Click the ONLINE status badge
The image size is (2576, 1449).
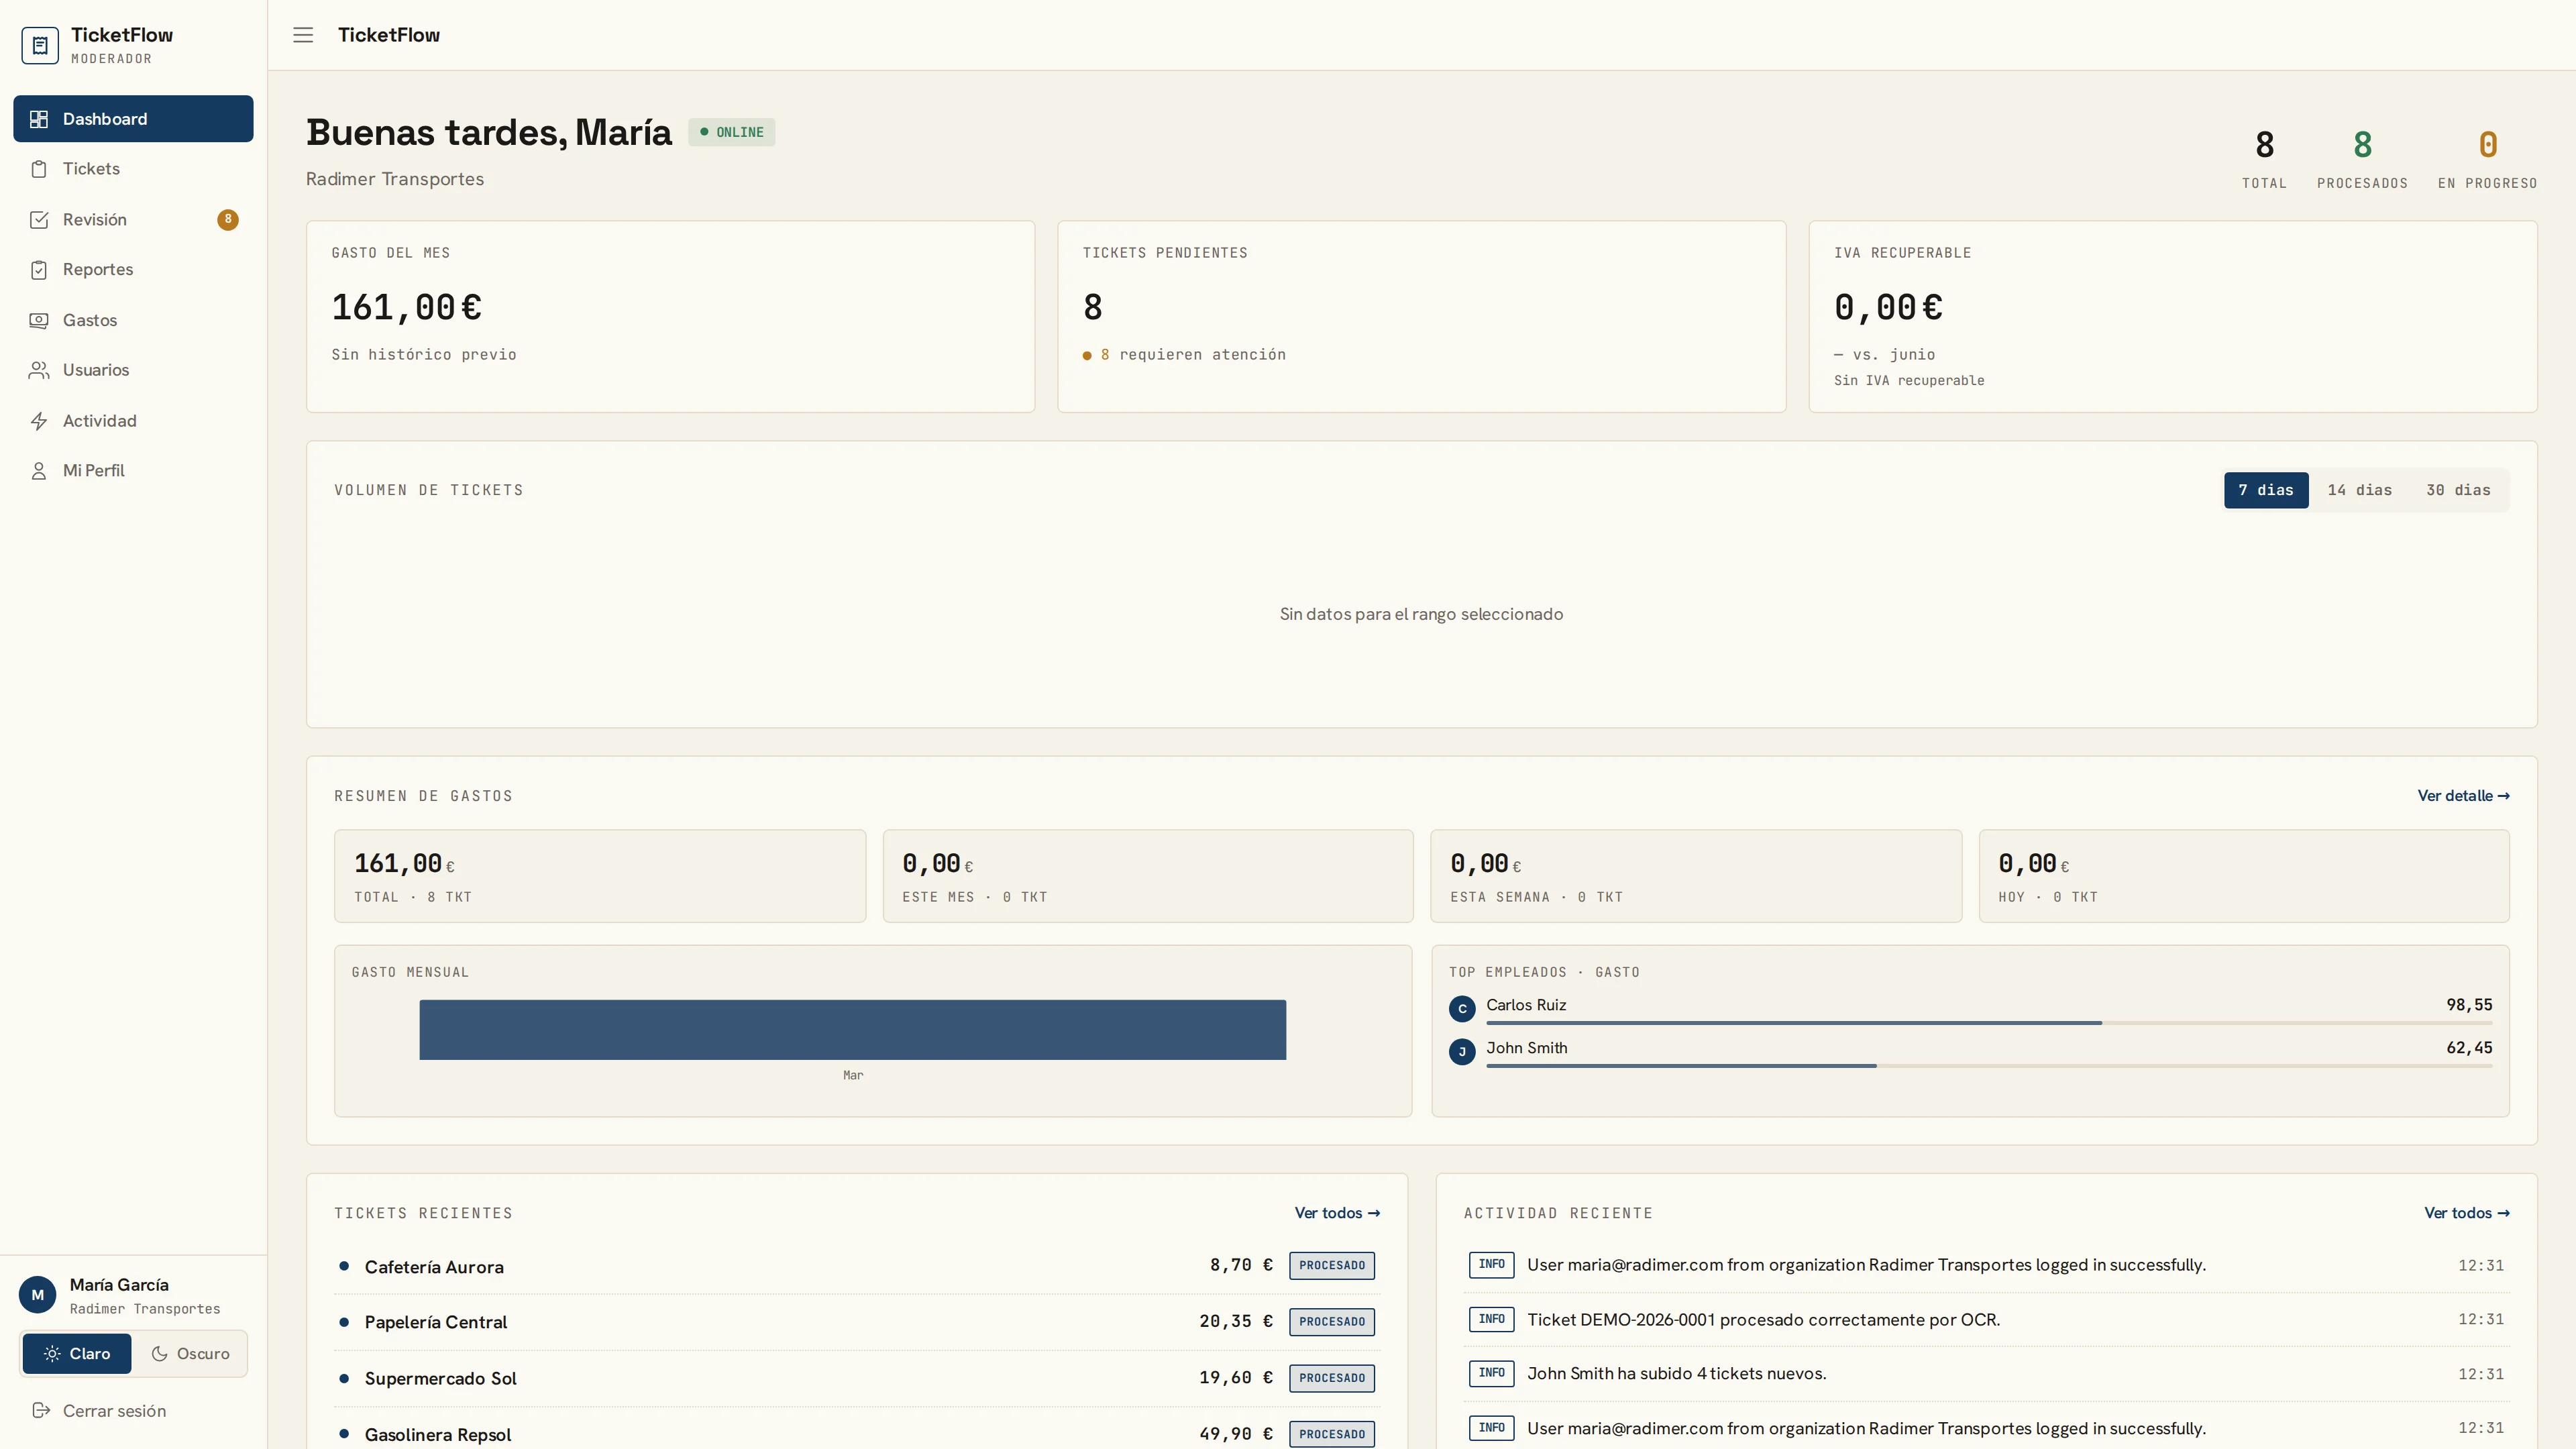(x=731, y=132)
